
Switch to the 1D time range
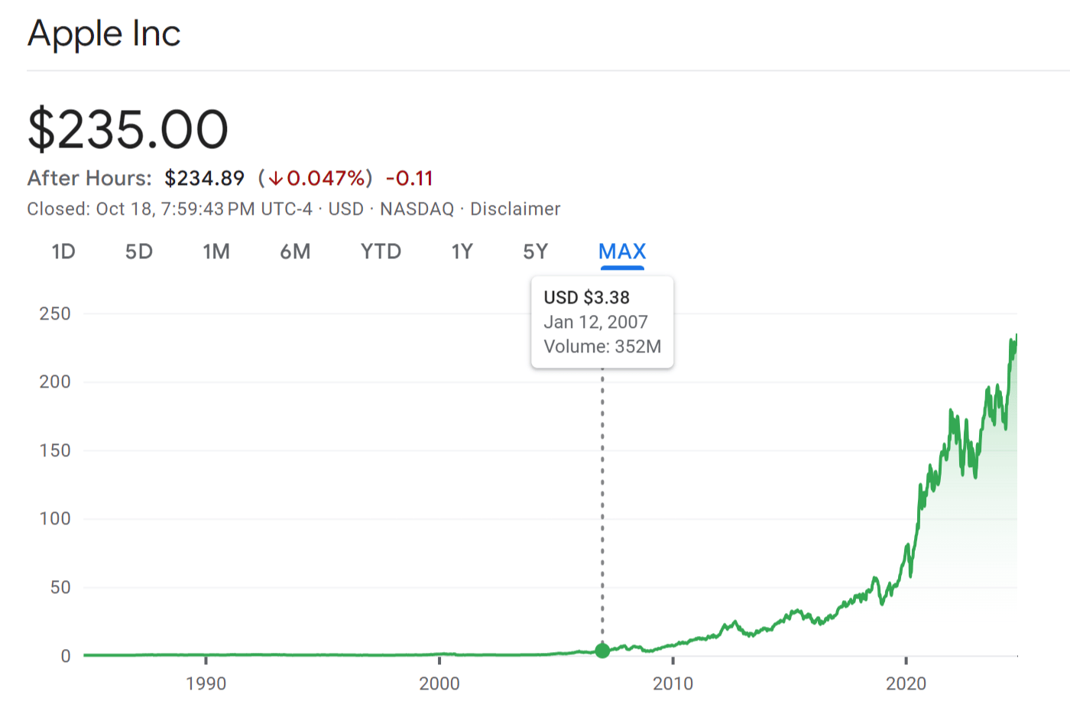pyautogui.click(x=63, y=252)
